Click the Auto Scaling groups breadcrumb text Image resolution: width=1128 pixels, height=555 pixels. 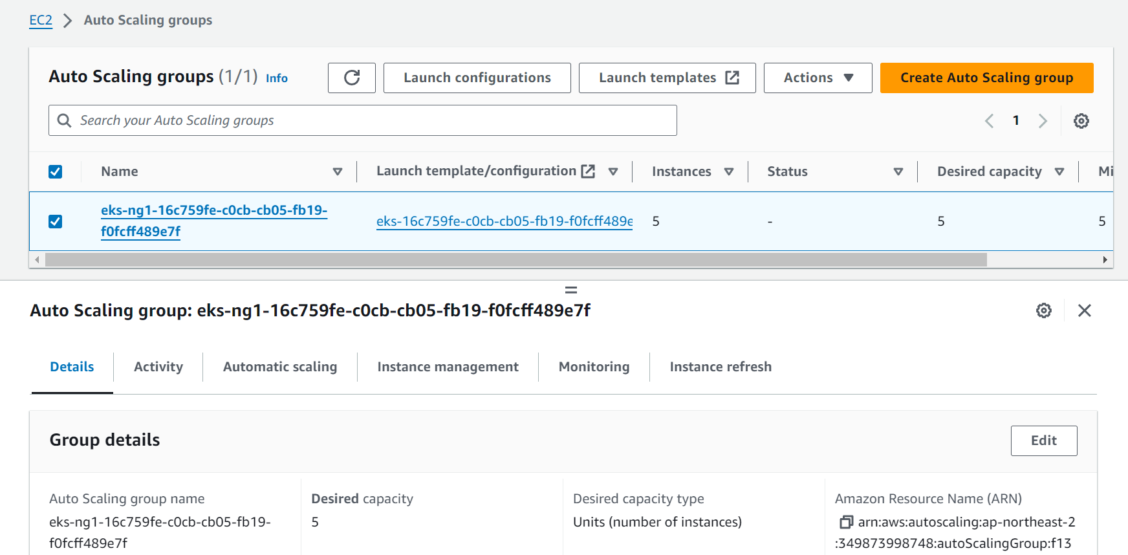[x=148, y=20]
